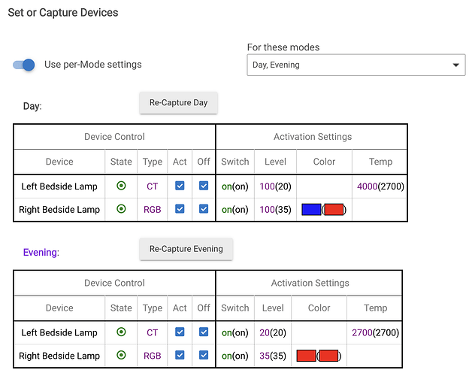Edit Evening level 35 for Right Bedside Lamp
The height and width of the screenshot is (376, 472).
pyautogui.click(x=265, y=356)
